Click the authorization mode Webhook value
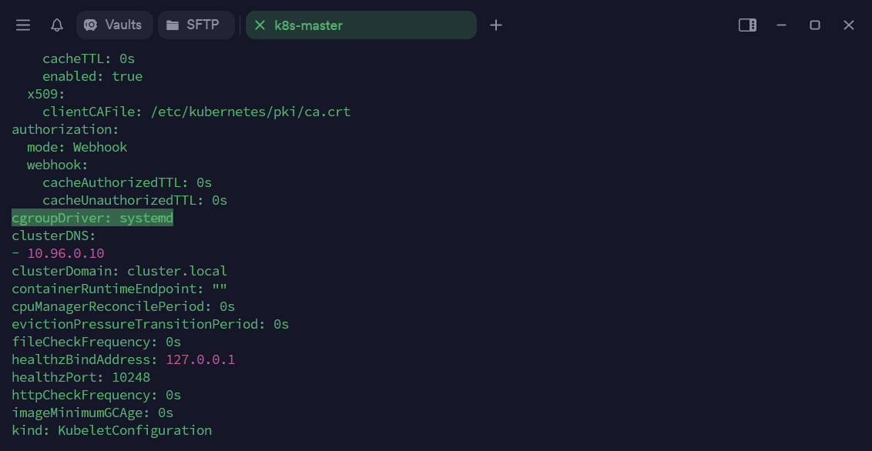 (100, 147)
